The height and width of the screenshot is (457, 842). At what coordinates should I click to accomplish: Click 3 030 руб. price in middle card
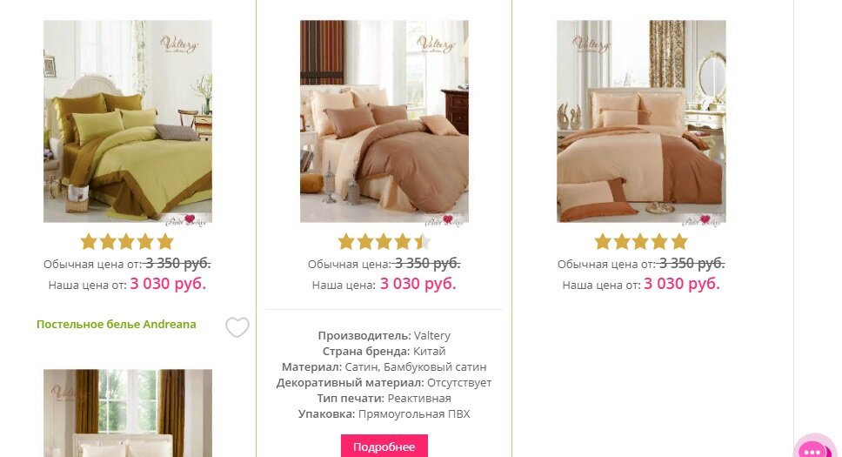[418, 284]
